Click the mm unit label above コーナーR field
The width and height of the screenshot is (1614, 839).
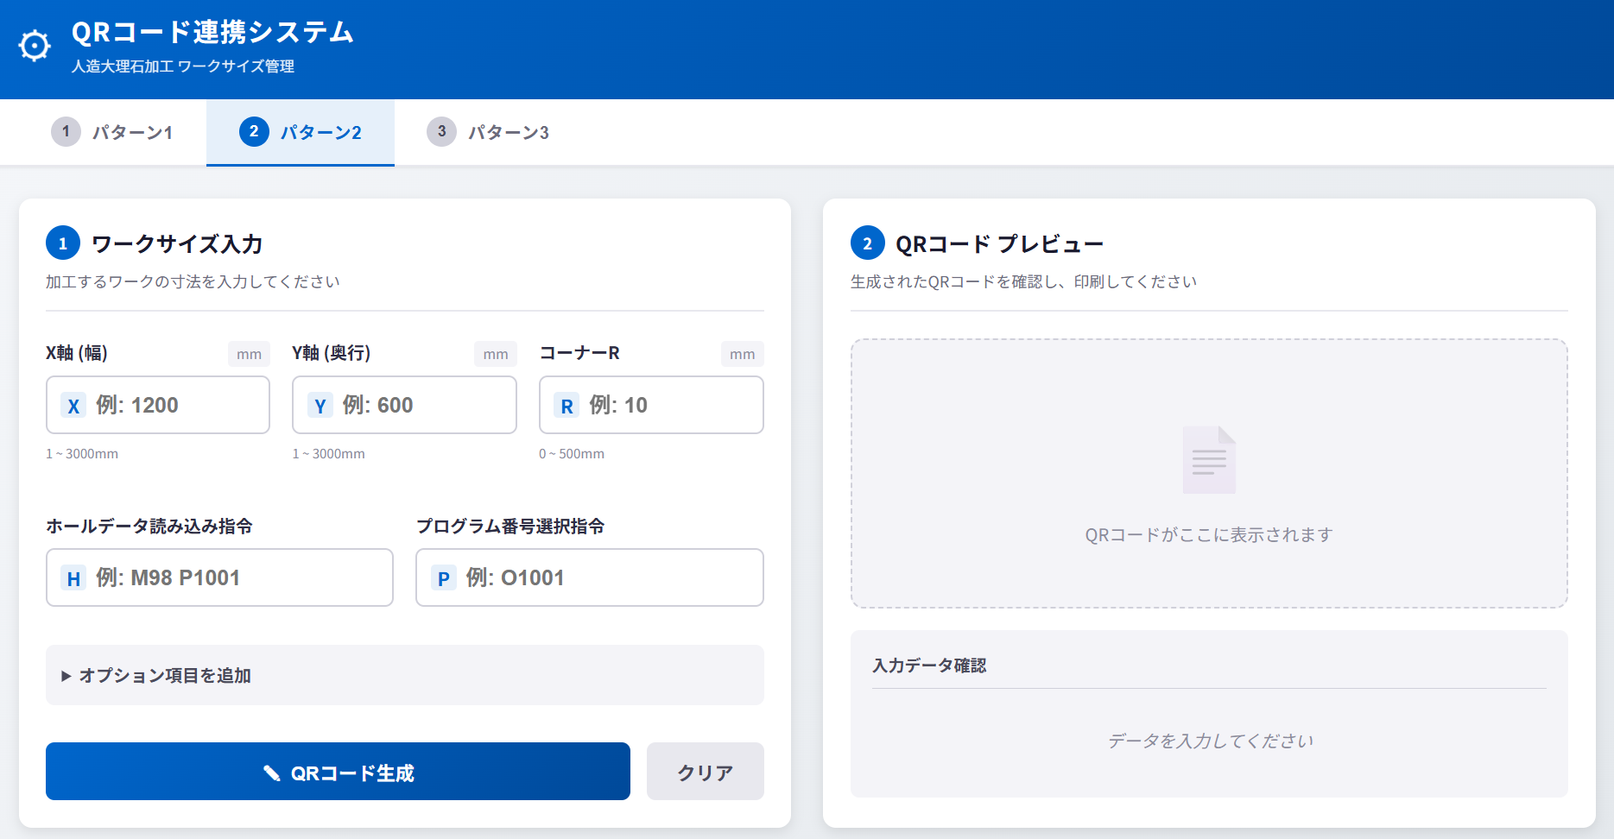click(743, 353)
